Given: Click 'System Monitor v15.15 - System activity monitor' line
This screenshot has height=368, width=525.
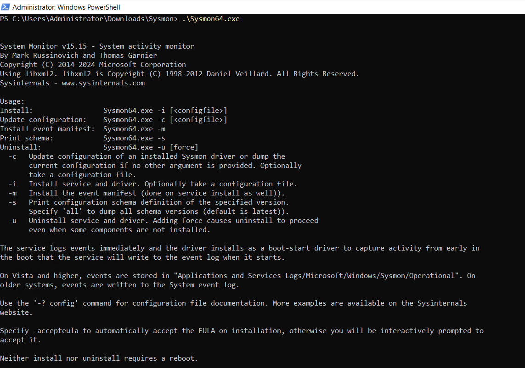Looking at the screenshot, I should [x=97, y=46].
